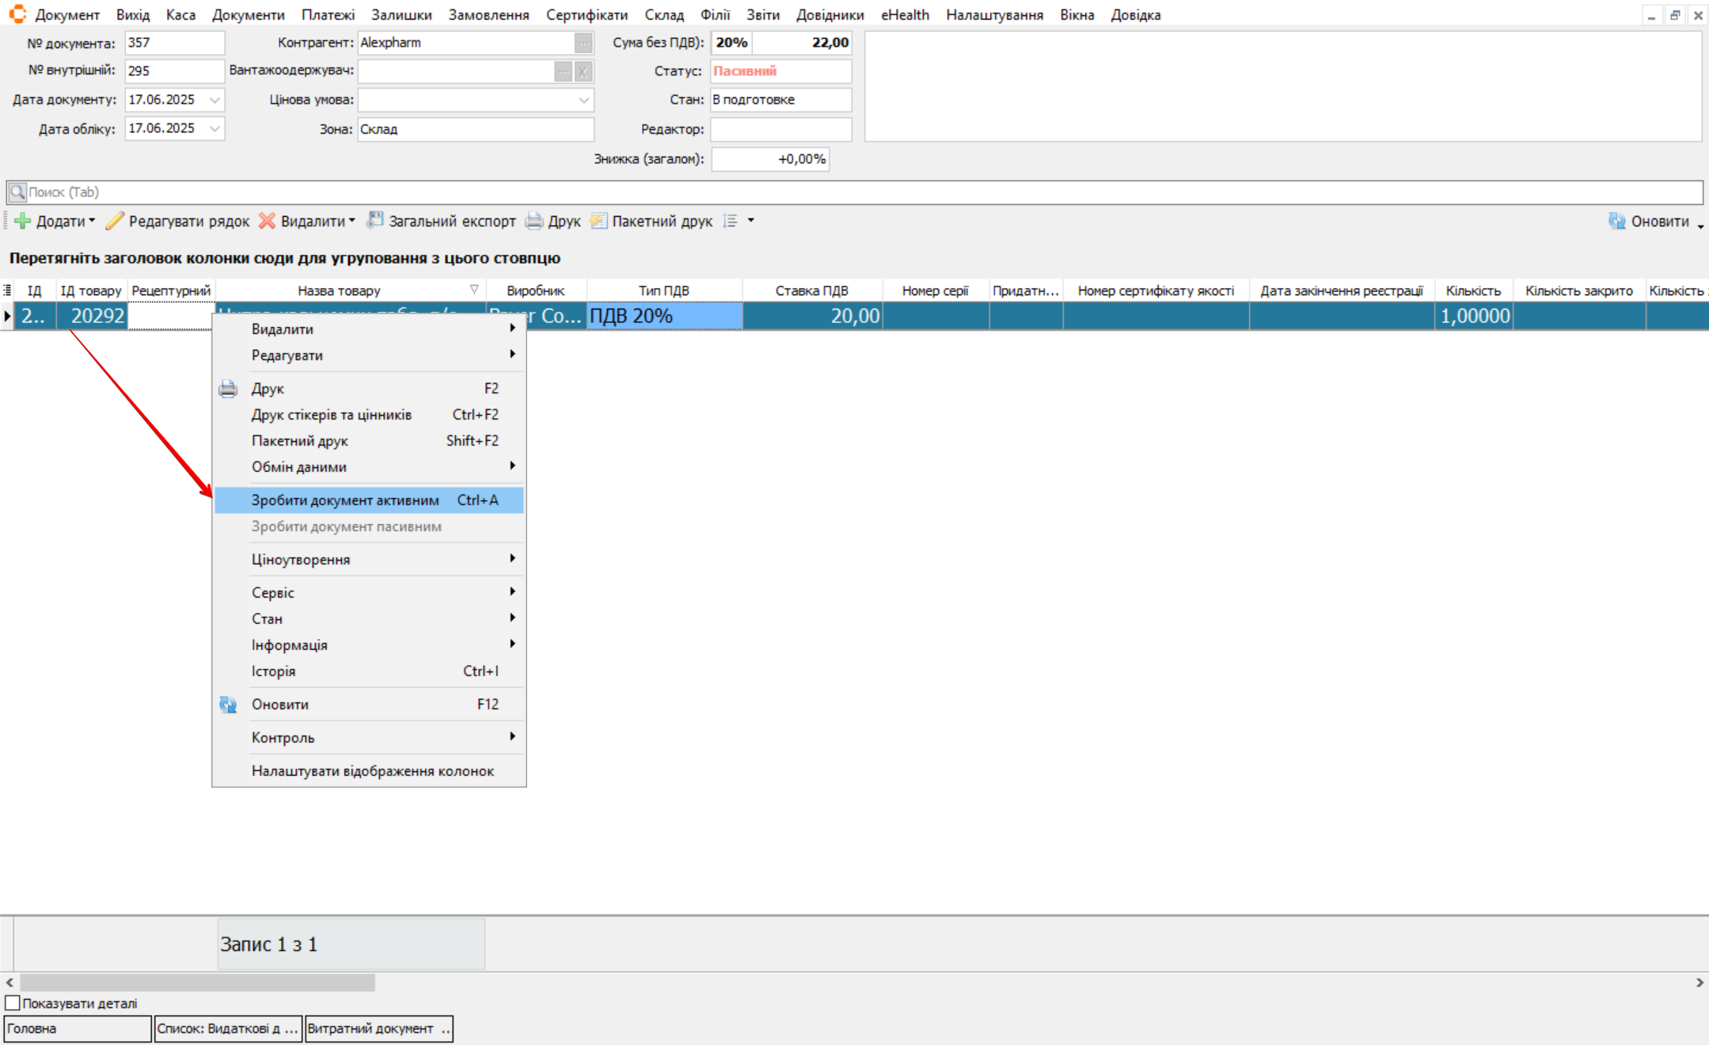Open the Дата обліку date dropdown

click(x=215, y=129)
